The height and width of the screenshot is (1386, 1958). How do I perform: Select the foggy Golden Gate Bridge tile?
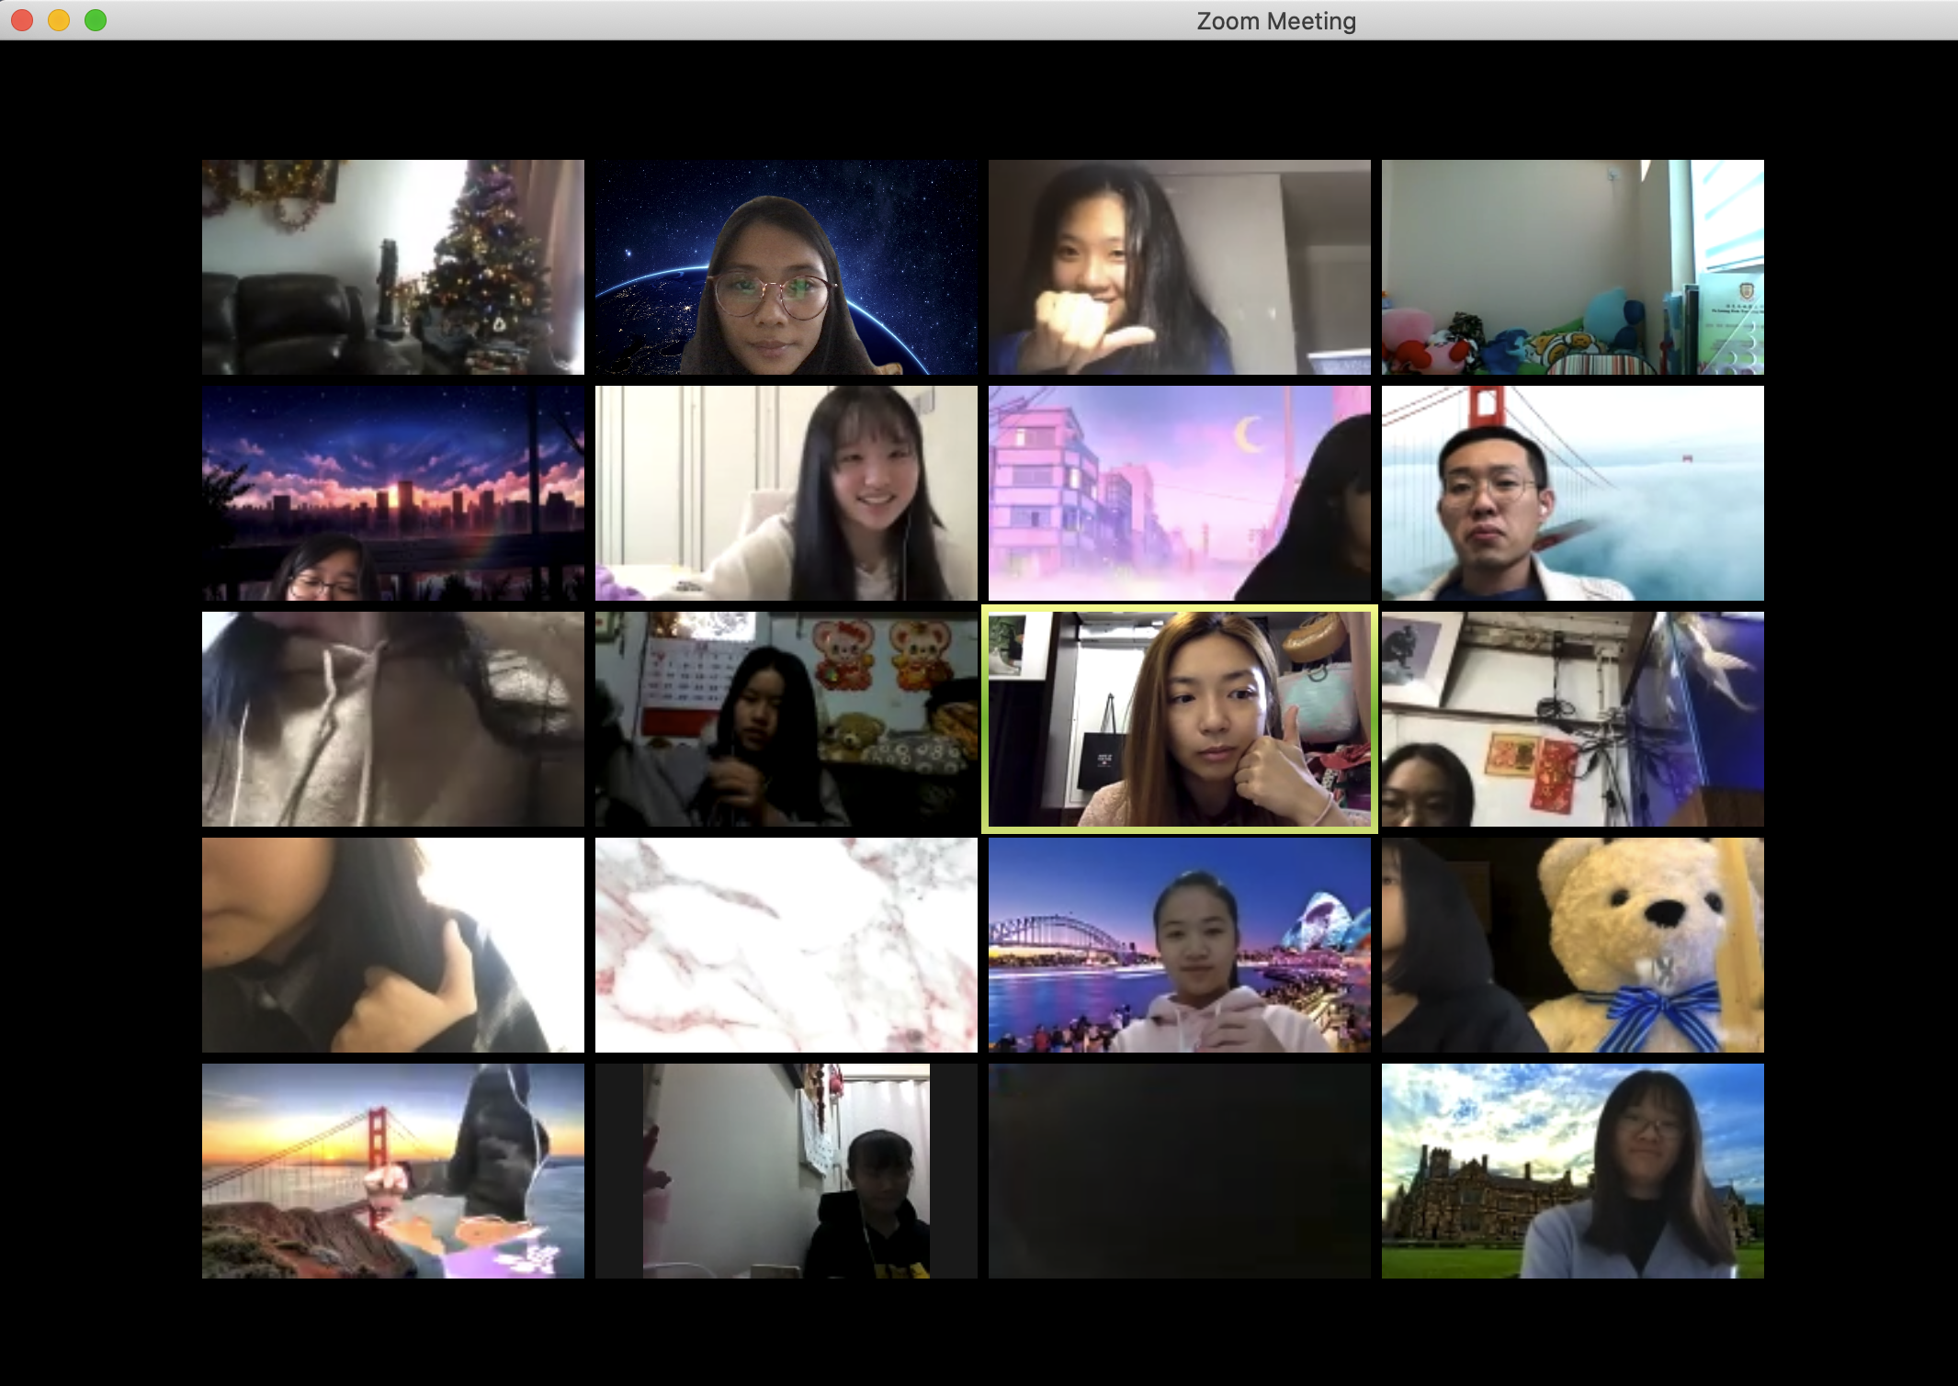click(1572, 493)
